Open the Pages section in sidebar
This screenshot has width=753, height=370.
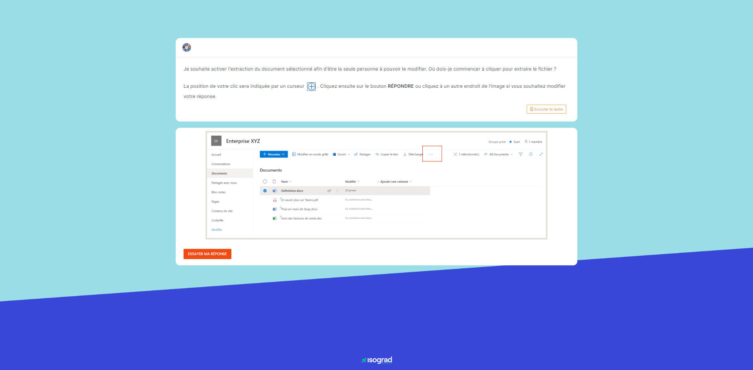(215, 201)
